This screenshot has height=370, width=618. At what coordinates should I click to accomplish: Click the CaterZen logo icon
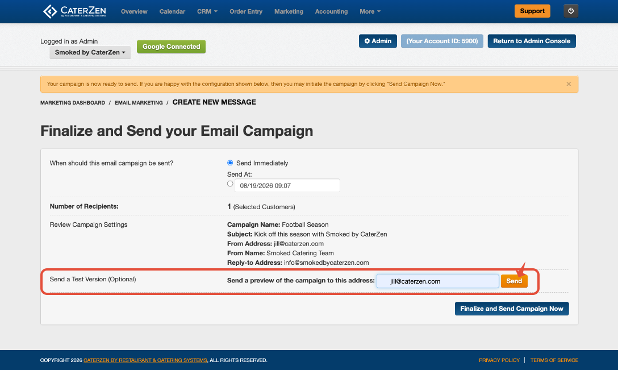(x=50, y=11)
